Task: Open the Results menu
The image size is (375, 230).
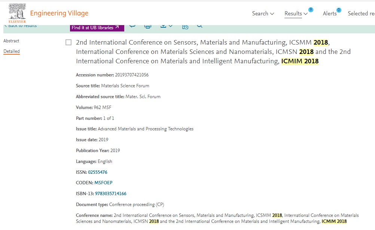Action: coord(296,13)
